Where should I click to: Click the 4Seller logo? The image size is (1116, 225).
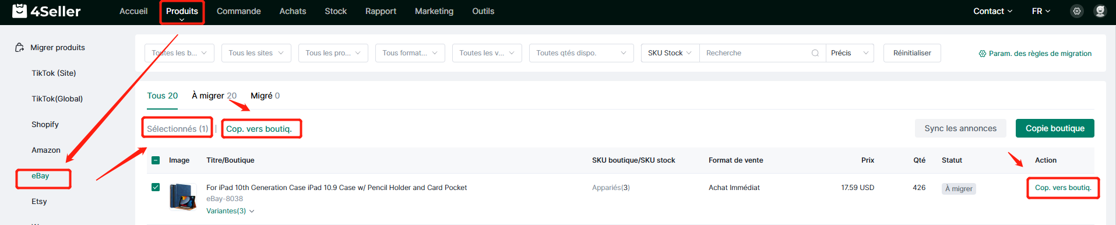click(x=47, y=11)
